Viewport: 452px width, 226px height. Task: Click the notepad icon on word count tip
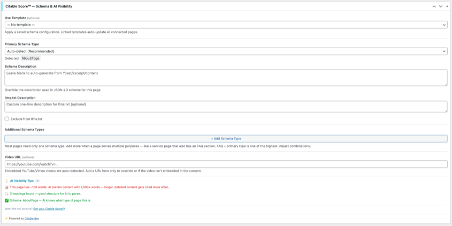[6, 187]
